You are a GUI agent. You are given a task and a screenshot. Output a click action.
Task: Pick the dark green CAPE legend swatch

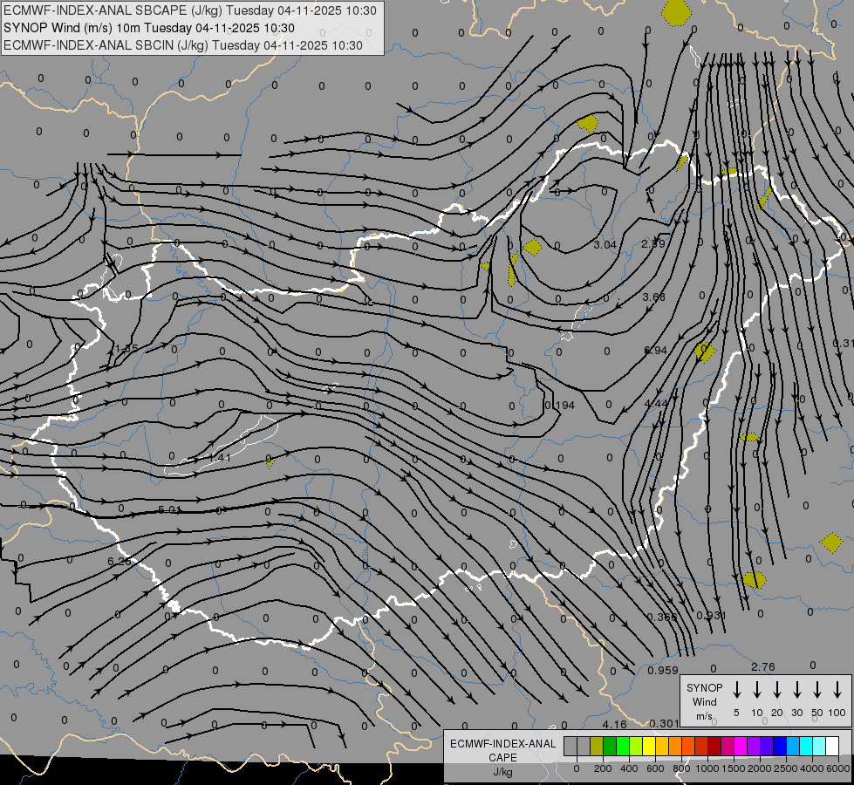(610, 746)
